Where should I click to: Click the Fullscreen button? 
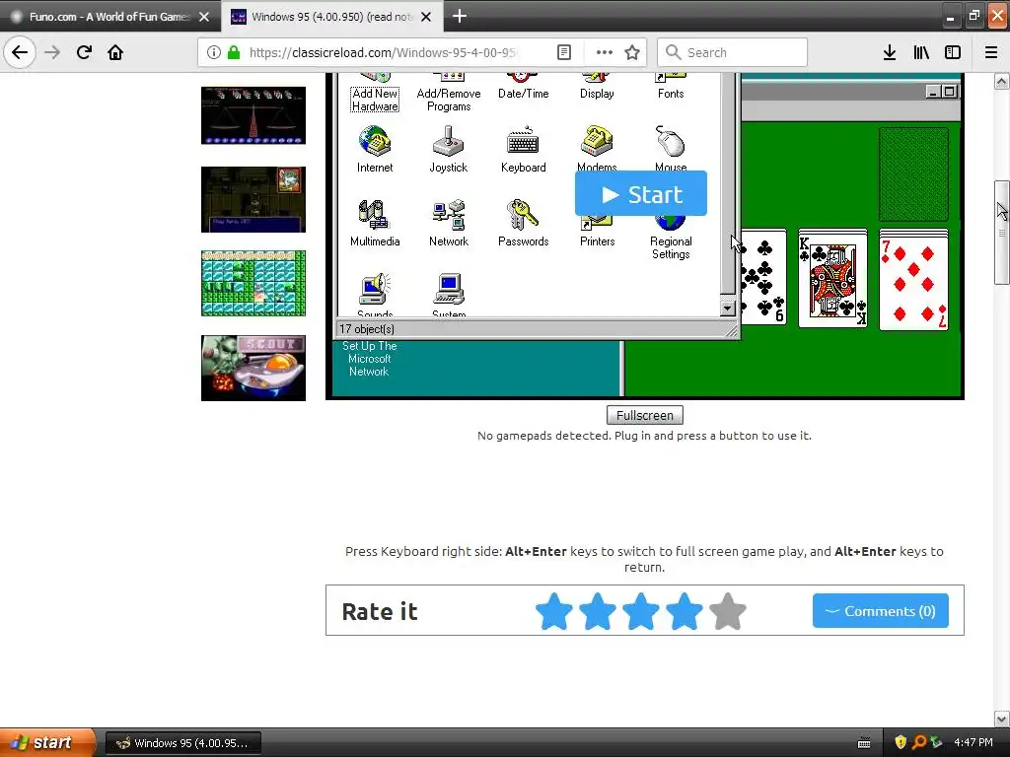pos(645,416)
